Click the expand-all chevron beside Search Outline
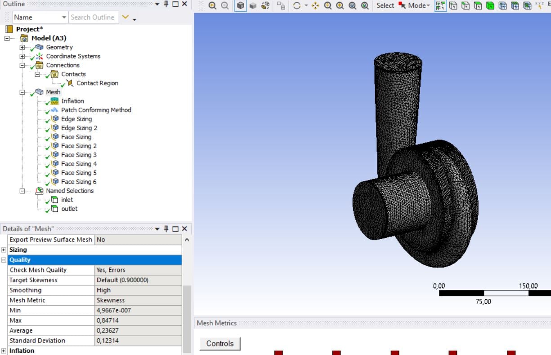This screenshot has width=551, height=355. coord(125,17)
